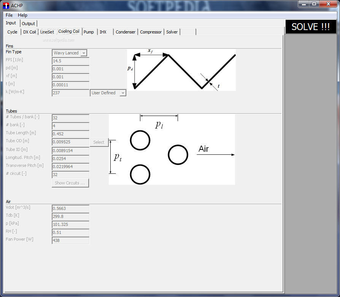Click the Select button for Tube OD
Viewport: 340px width, 297px height.
pyautogui.click(x=99, y=143)
